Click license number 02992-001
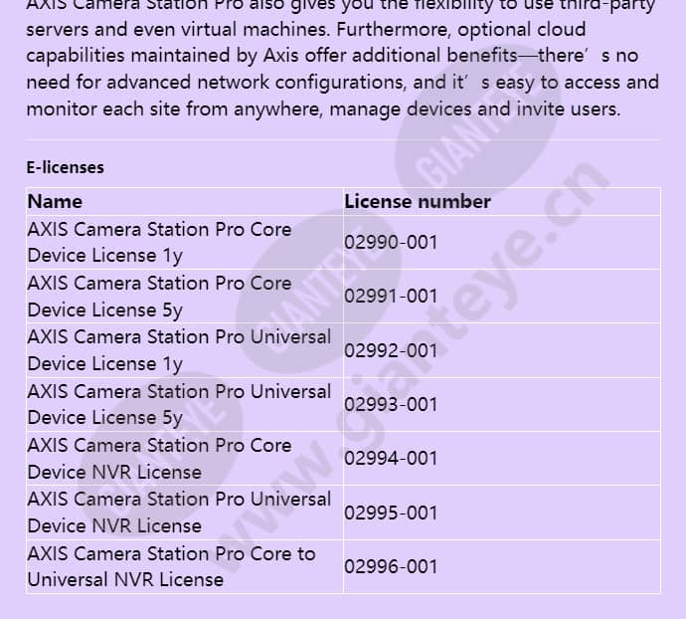The image size is (686, 619). [x=391, y=350]
